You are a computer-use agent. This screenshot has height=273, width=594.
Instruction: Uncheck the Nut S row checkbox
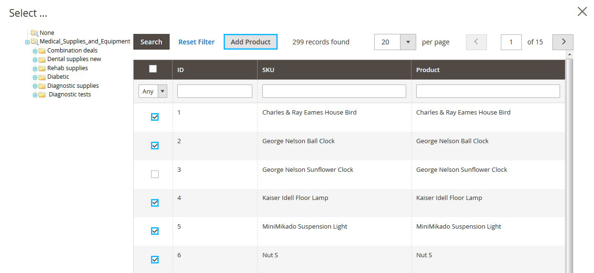(155, 260)
